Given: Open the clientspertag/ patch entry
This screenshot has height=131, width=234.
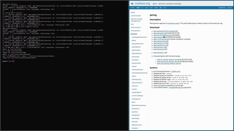Looking at the screenshot, I should click(136, 79).
